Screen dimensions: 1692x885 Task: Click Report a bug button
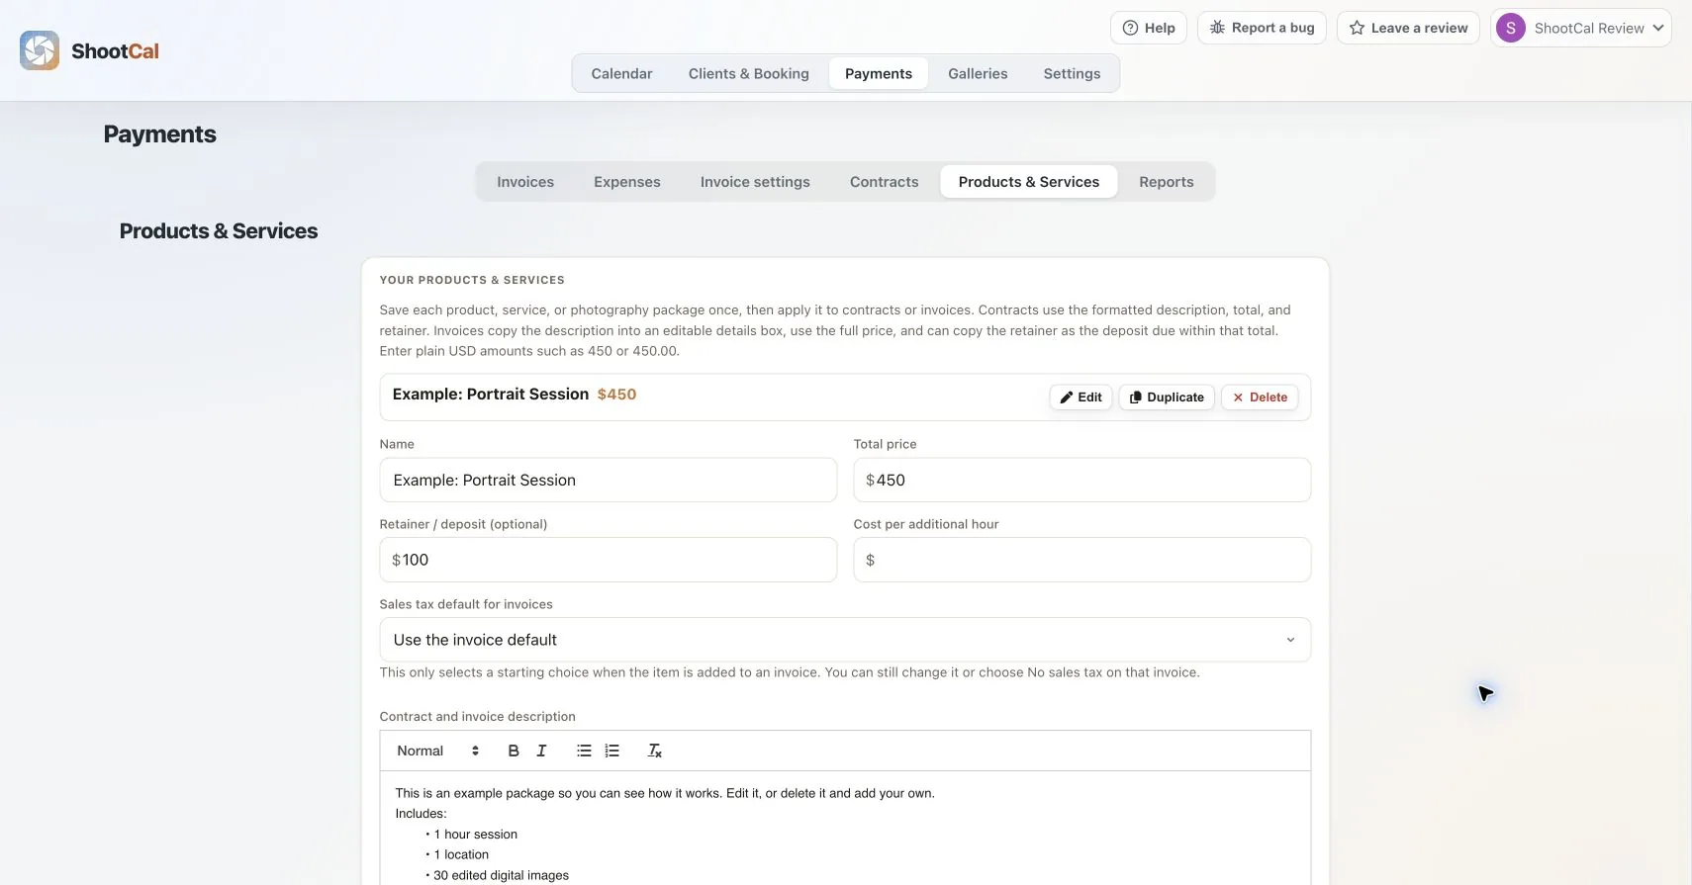1262,28
